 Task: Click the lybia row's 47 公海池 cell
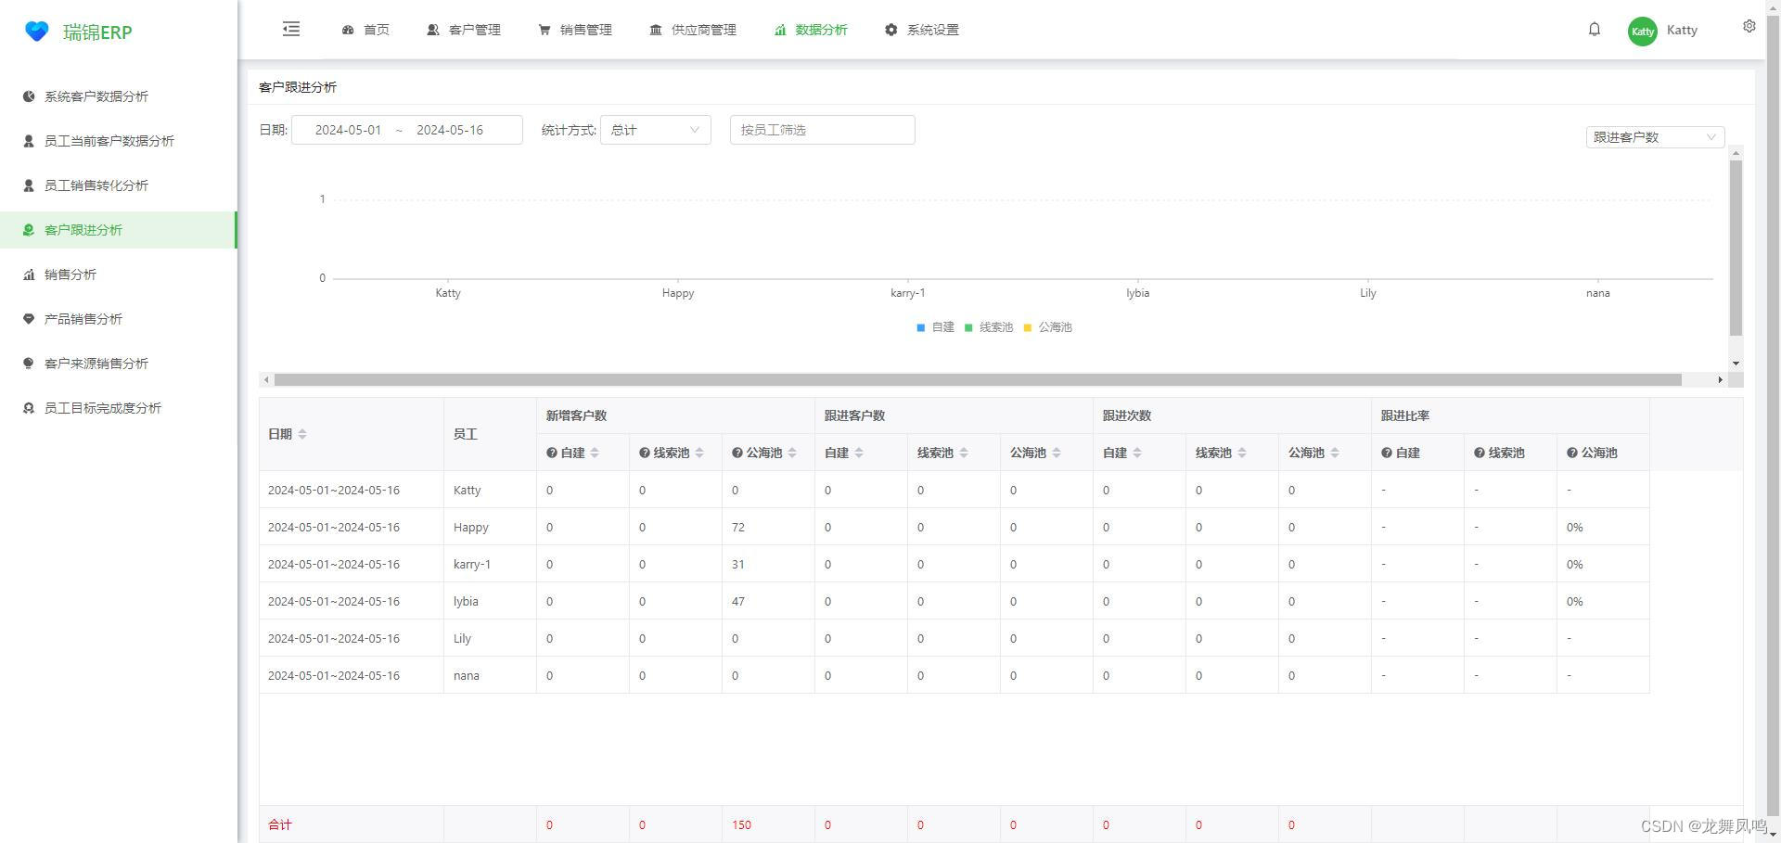768,601
